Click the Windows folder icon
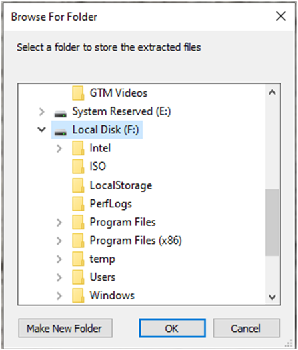The width and height of the screenshot is (298, 350). (x=78, y=295)
